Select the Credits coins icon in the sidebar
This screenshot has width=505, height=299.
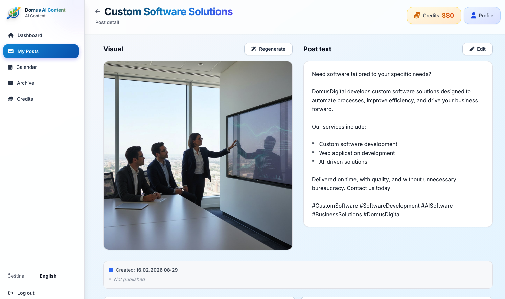(x=11, y=99)
